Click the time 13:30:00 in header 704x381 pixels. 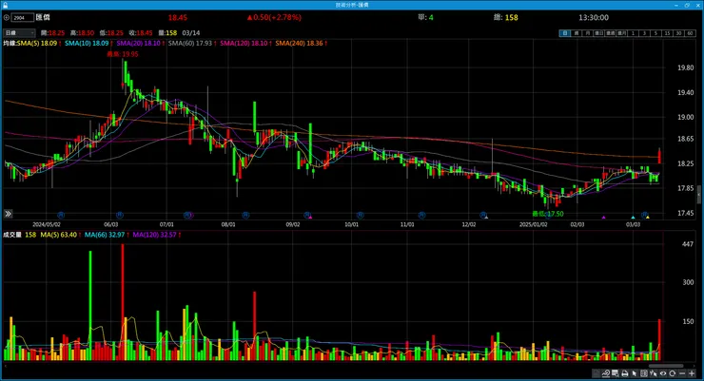tap(594, 17)
